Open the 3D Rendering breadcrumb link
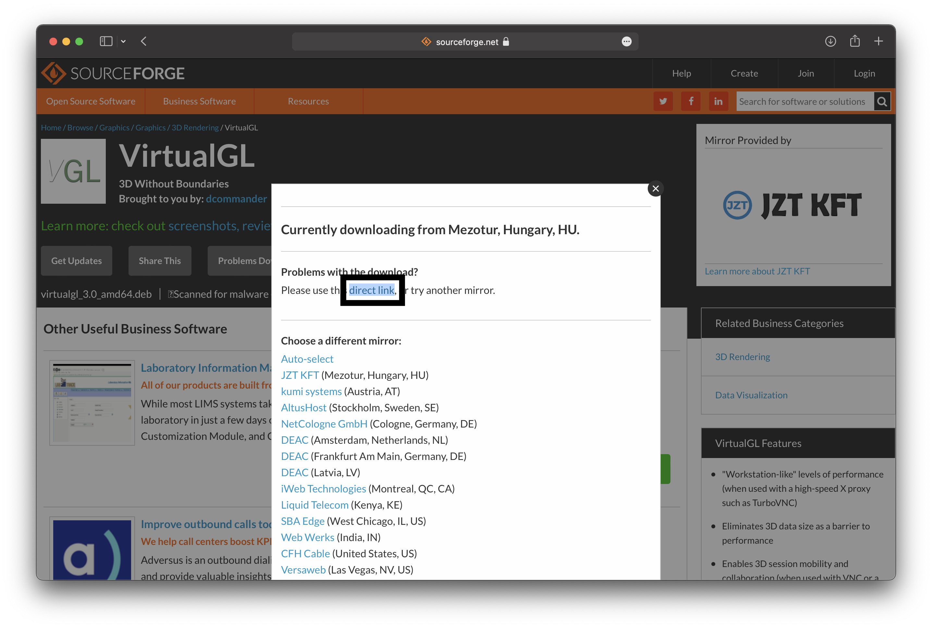Viewport: 932px width, 628px height. coord(195,127)
